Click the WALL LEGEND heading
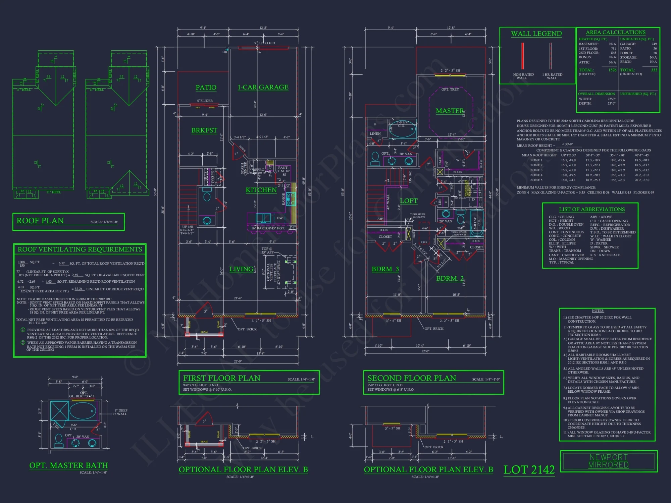The width and height of the screenshot is (671, 503). coord(536,34)
